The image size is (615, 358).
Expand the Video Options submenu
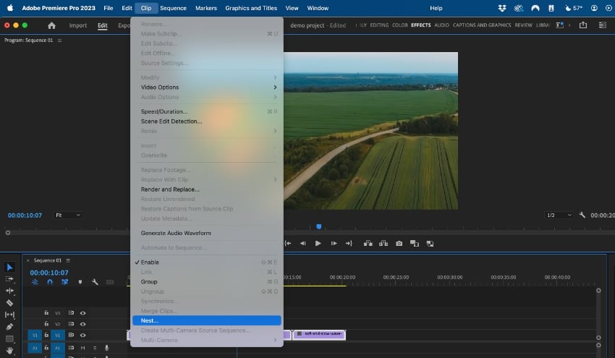click(207, 87)
